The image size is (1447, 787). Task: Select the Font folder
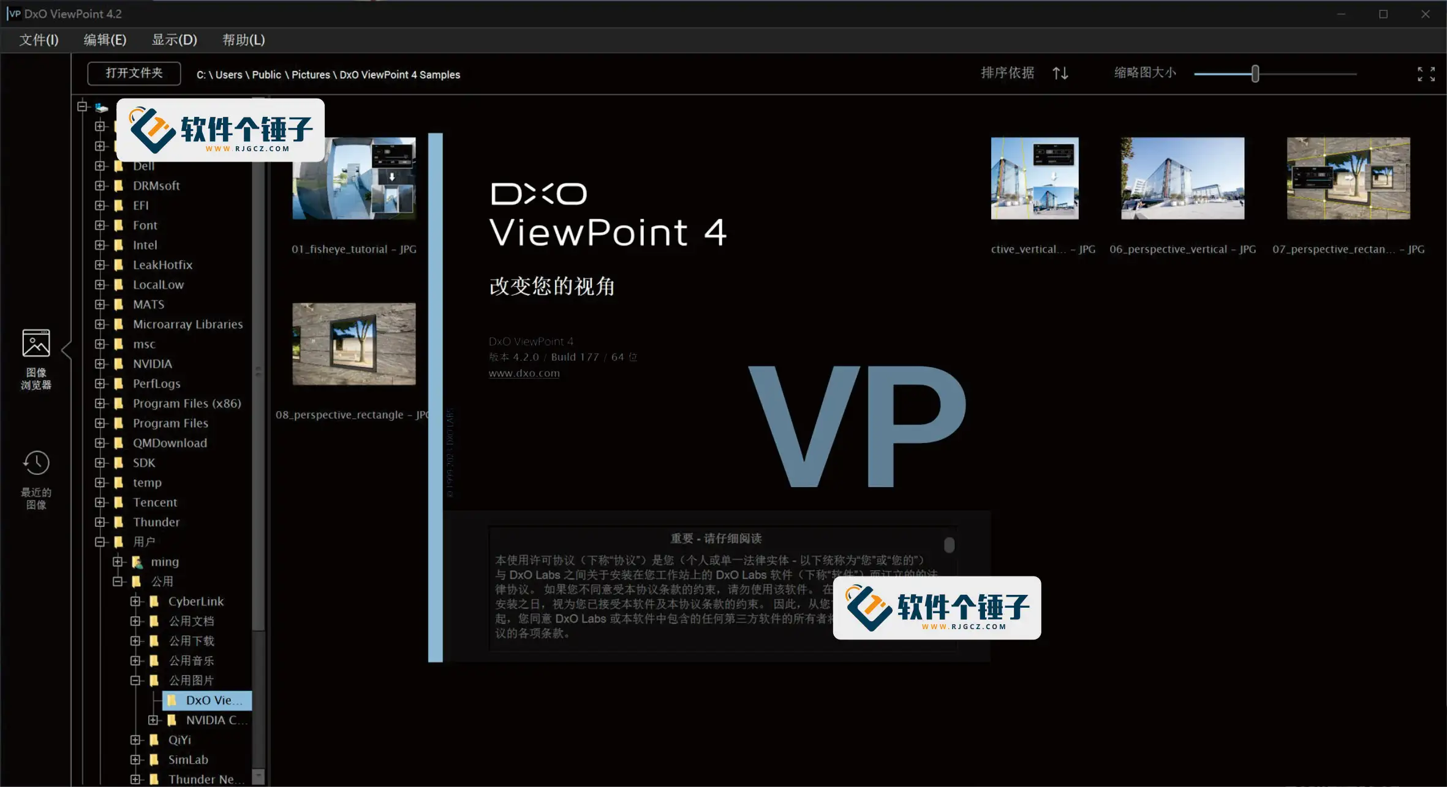pyautogui.click(x=145, y=225)
